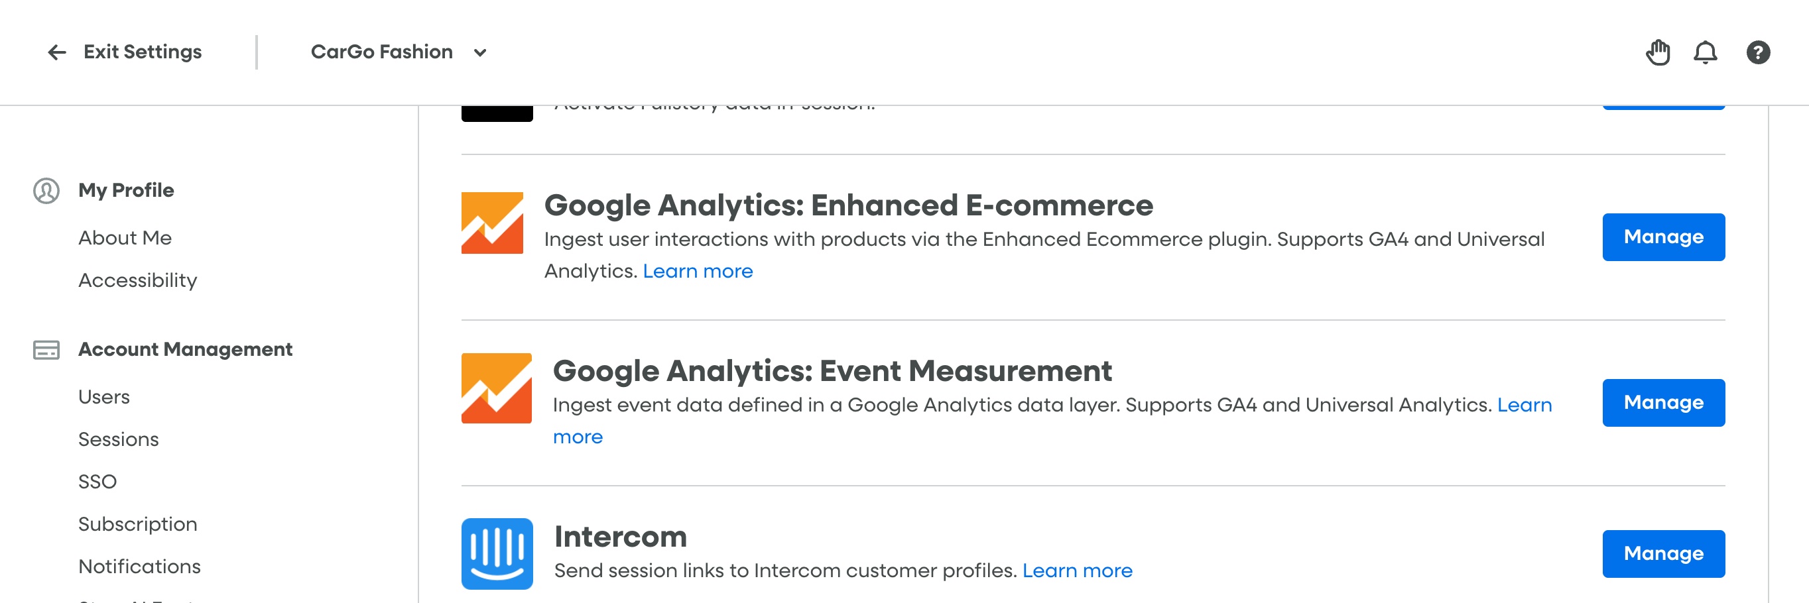Expand the CarGo Fashion account dropdown
Image resolution: width=1809 pixels, height=603 pixels.
(x=479, y=52)
